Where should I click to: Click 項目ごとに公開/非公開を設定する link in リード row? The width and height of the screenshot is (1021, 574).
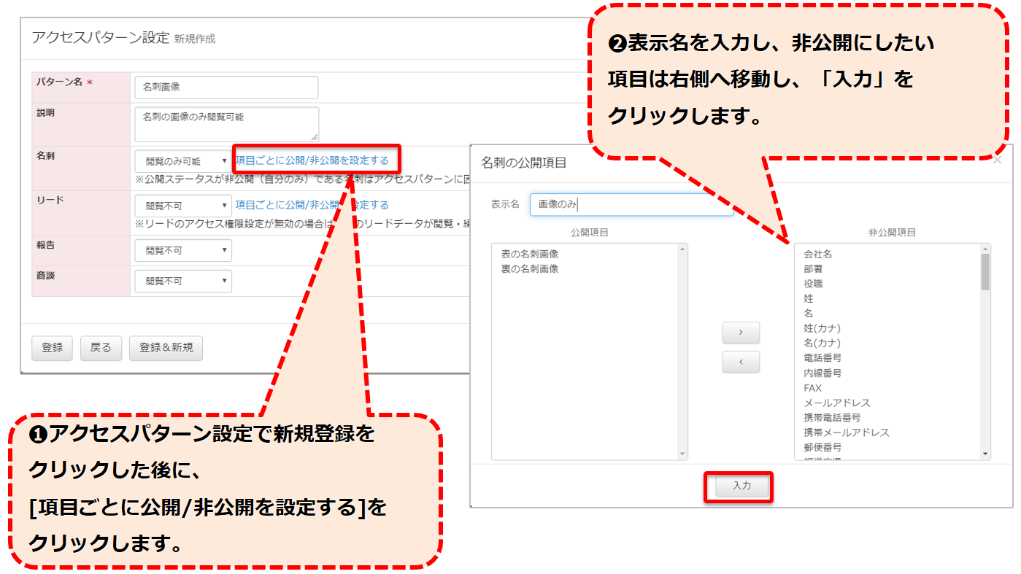312,205
